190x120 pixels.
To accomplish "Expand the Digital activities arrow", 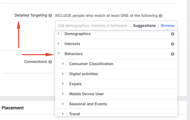I will pyautogui.click(x=63, y=74).
